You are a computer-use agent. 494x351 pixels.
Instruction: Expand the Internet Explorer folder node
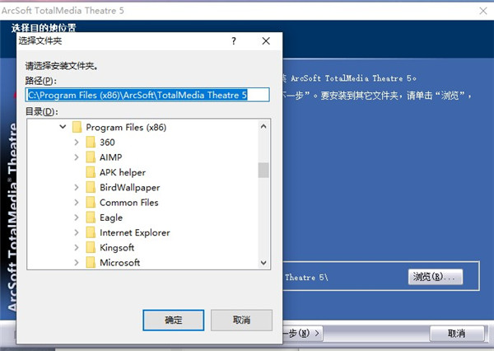coord(77,232)
